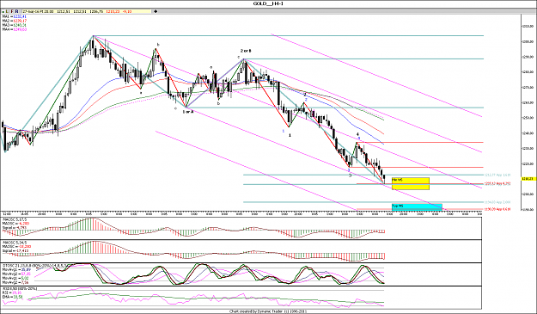Select the MA1 moving average value
Image resolution: width=537 pixels, height=314 pixels.
pos(20,17)
